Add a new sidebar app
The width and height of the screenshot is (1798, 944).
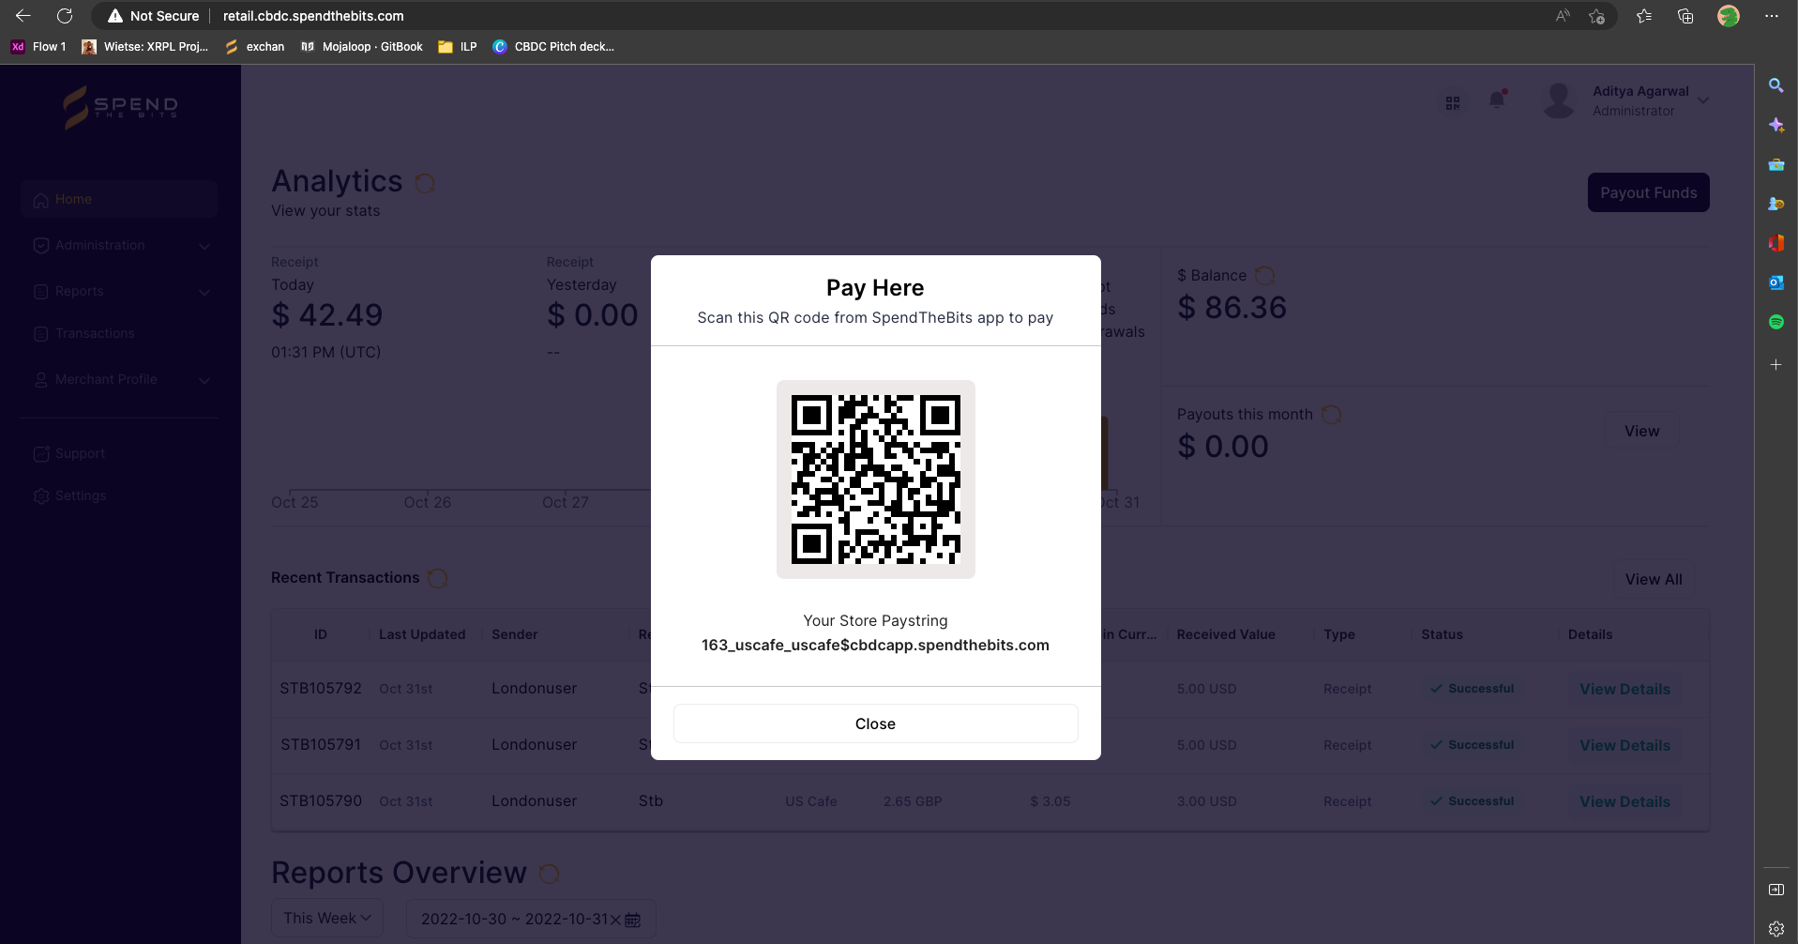(1775, 364)
